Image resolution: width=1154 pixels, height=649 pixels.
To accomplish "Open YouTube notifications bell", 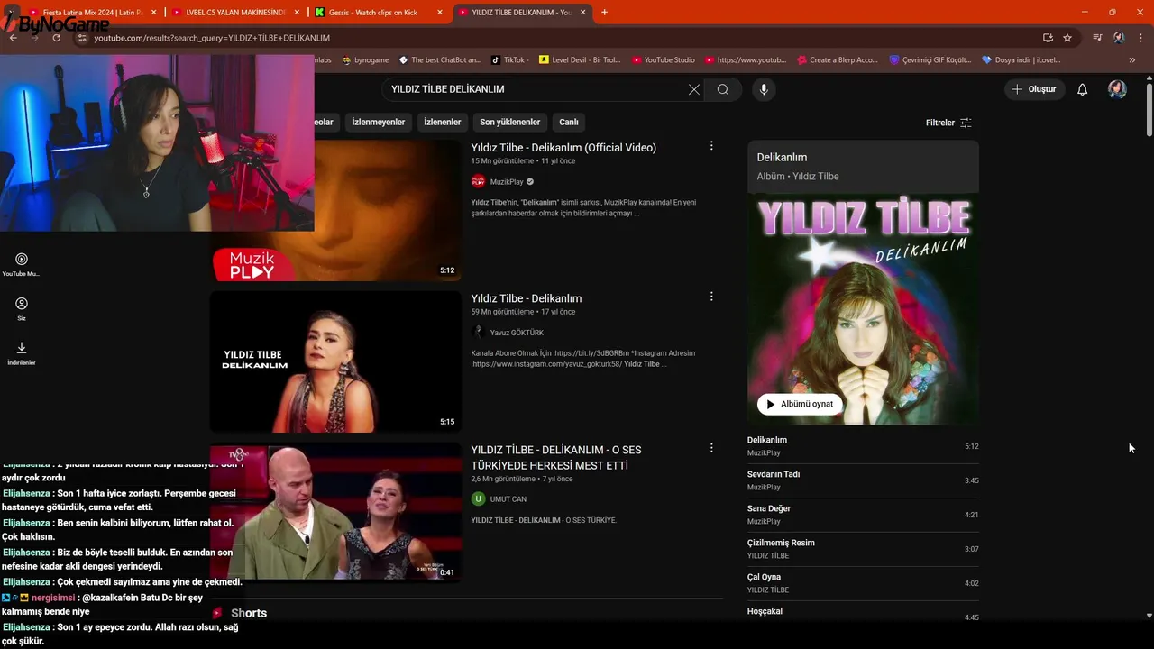I will (x=1083, y=89).
